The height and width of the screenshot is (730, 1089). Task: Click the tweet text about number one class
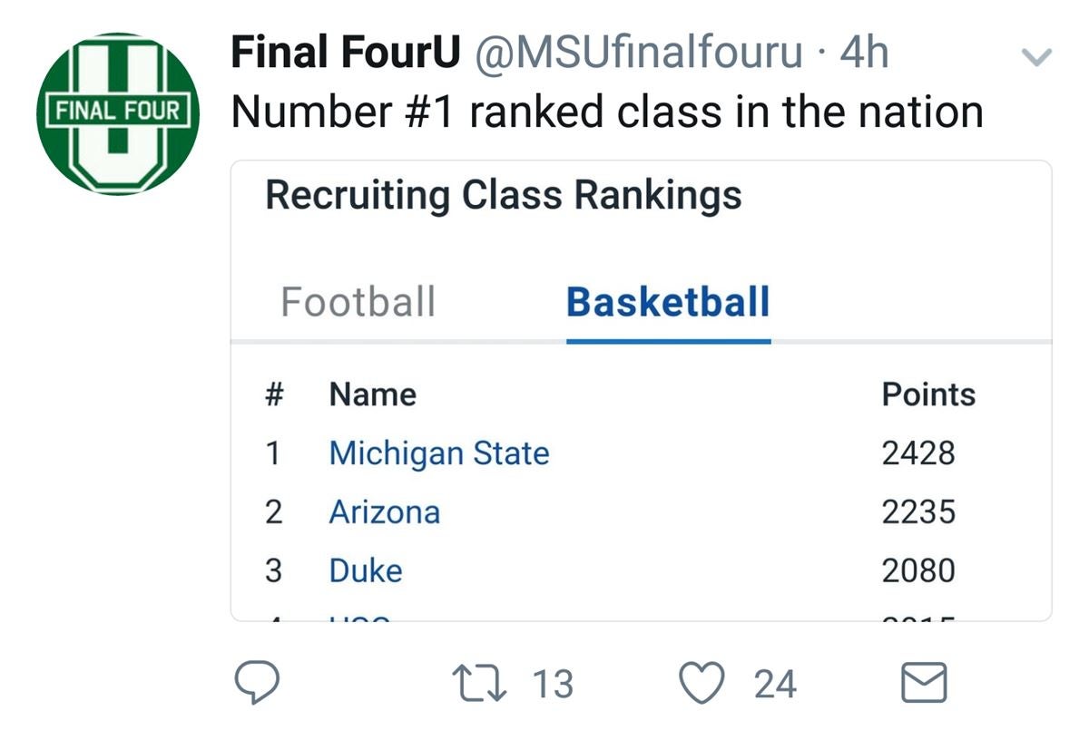tap(608, 111)
